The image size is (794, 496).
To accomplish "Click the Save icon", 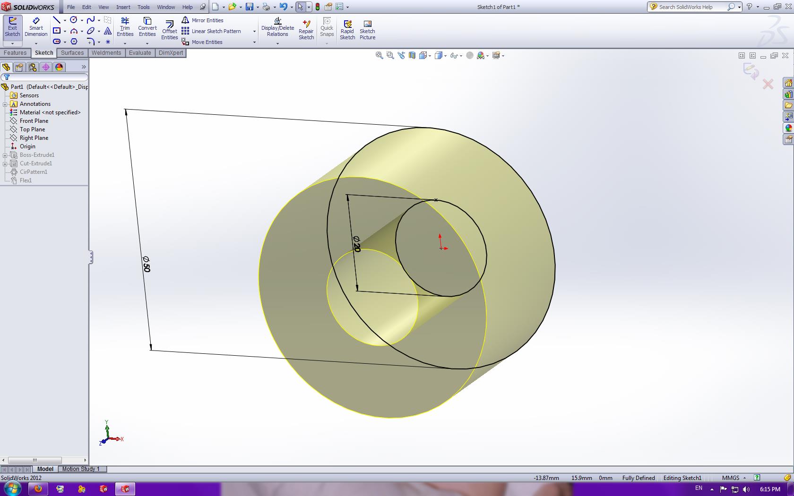I will pyautogui.click(x=250, y=7).
